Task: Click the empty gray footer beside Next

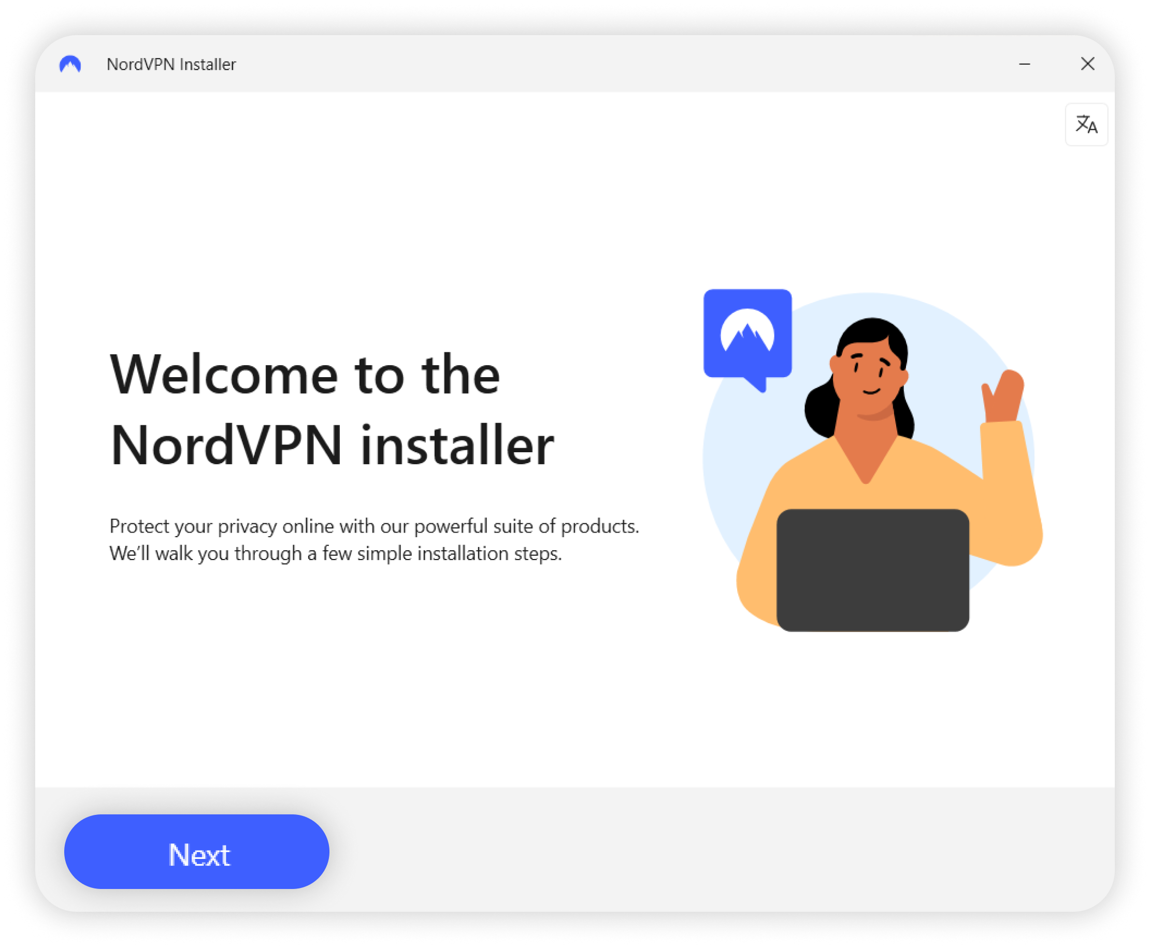Action: coord(720,850)
